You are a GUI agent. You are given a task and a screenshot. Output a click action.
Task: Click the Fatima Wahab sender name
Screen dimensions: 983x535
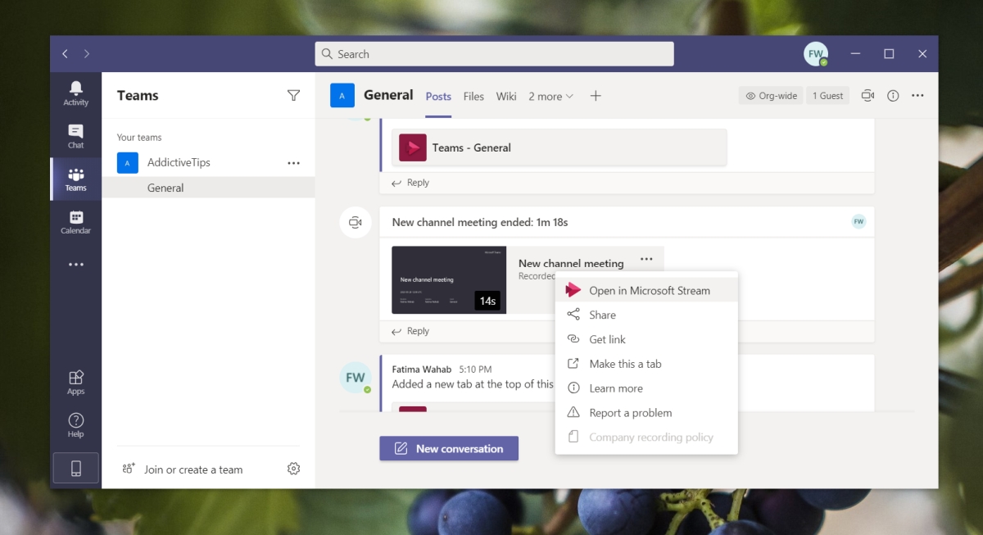[422, 370]
